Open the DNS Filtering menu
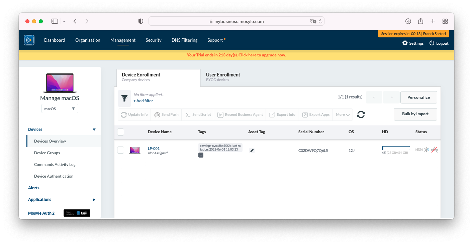This screenshot has width=473, height=244. 185,40
